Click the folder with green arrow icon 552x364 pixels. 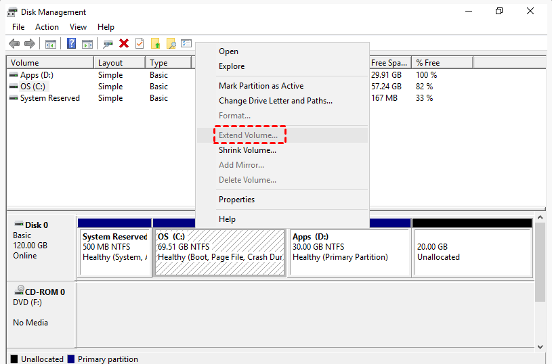[155, 43]
